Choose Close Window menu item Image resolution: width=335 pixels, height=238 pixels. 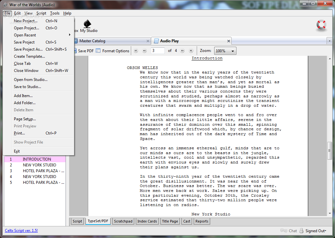(38, 71)
